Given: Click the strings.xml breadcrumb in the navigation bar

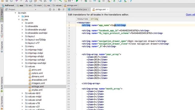Looking at the screenshot, I should click(71, 5).
